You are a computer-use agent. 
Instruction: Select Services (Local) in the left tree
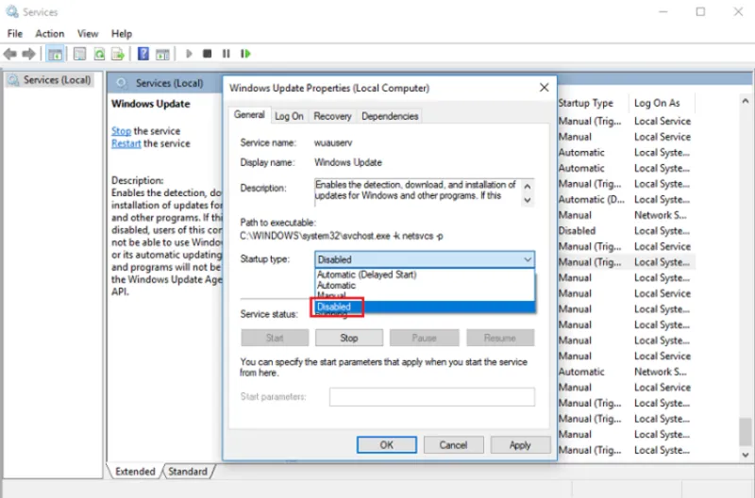pos(57,80)
